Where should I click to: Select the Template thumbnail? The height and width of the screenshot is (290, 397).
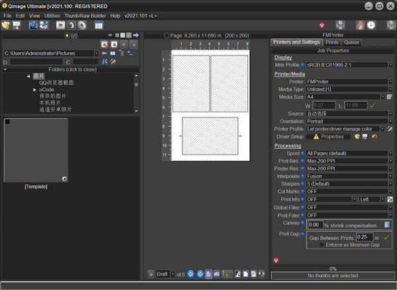36,151
